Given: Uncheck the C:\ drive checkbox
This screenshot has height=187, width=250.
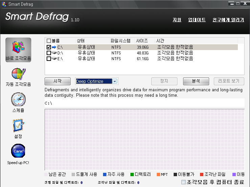Looking at the screenshot, I should point(49,47).
